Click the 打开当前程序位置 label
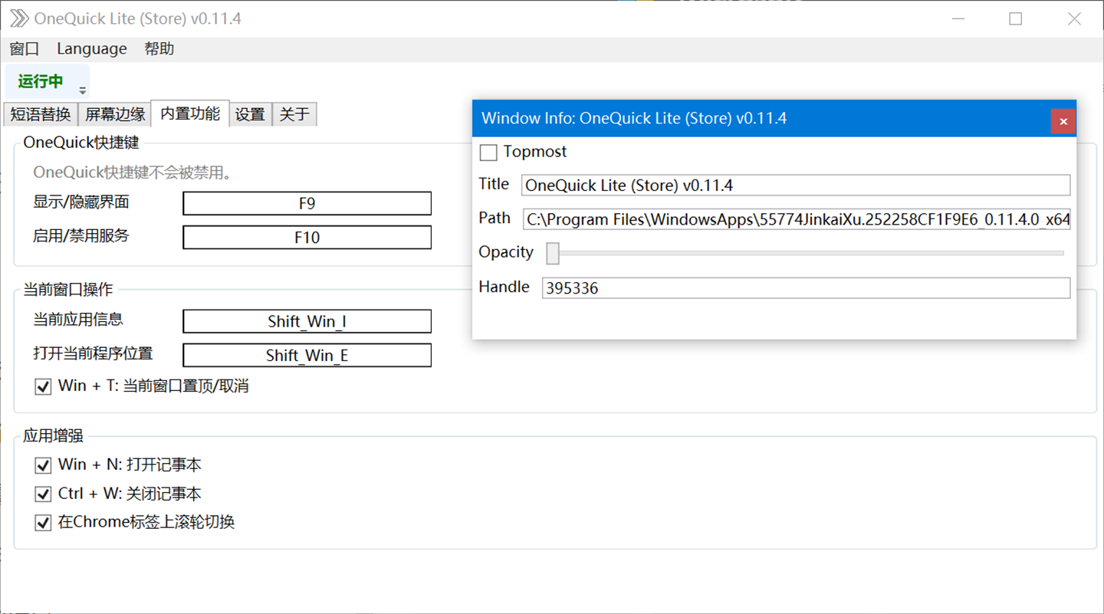The width and height of the screenshot is (1104, 614). 93,353
